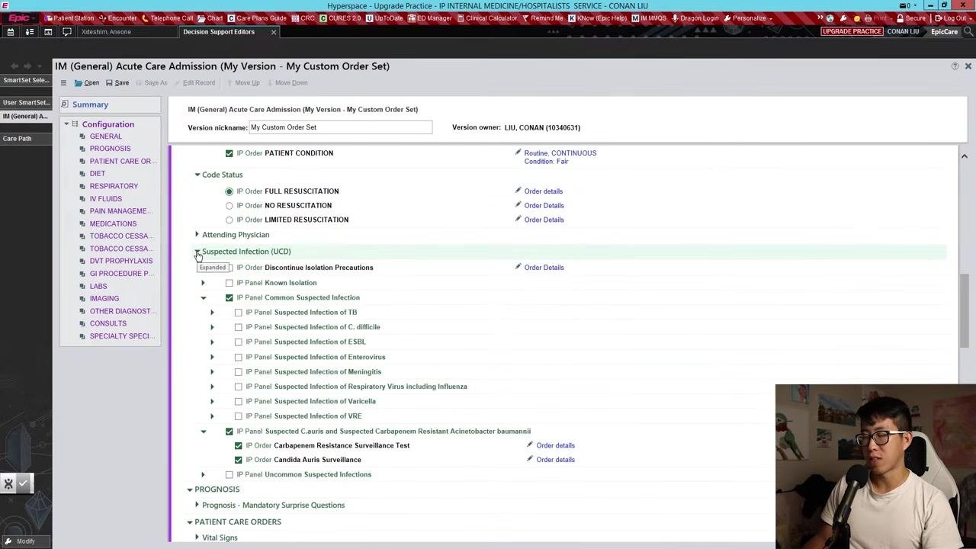Open ED Manager from the toolbar
The image size is (976, 549).
coord(430,18)
